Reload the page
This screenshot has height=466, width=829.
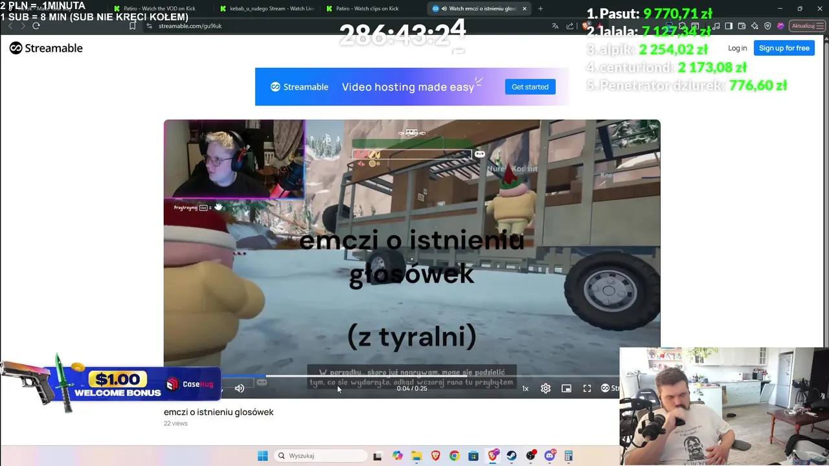coord(36,26)
